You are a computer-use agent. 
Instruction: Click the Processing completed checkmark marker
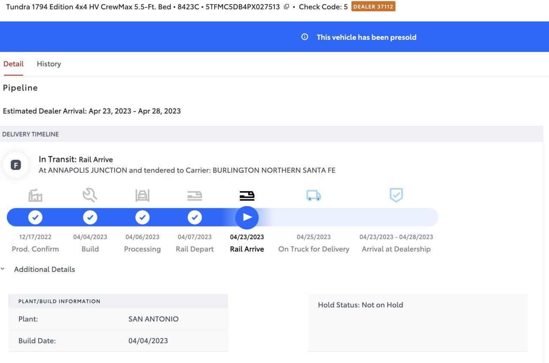tap(143, 217)
